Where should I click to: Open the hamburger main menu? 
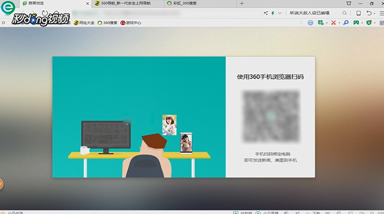[x=382, y=13]
